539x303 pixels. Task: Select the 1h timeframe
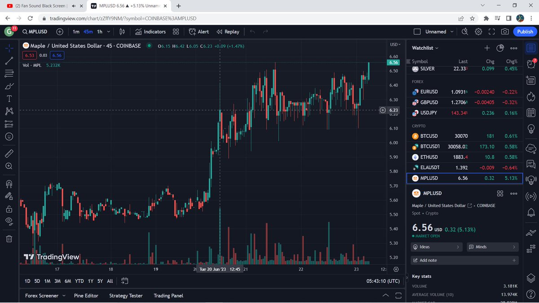tap(100, 31)
